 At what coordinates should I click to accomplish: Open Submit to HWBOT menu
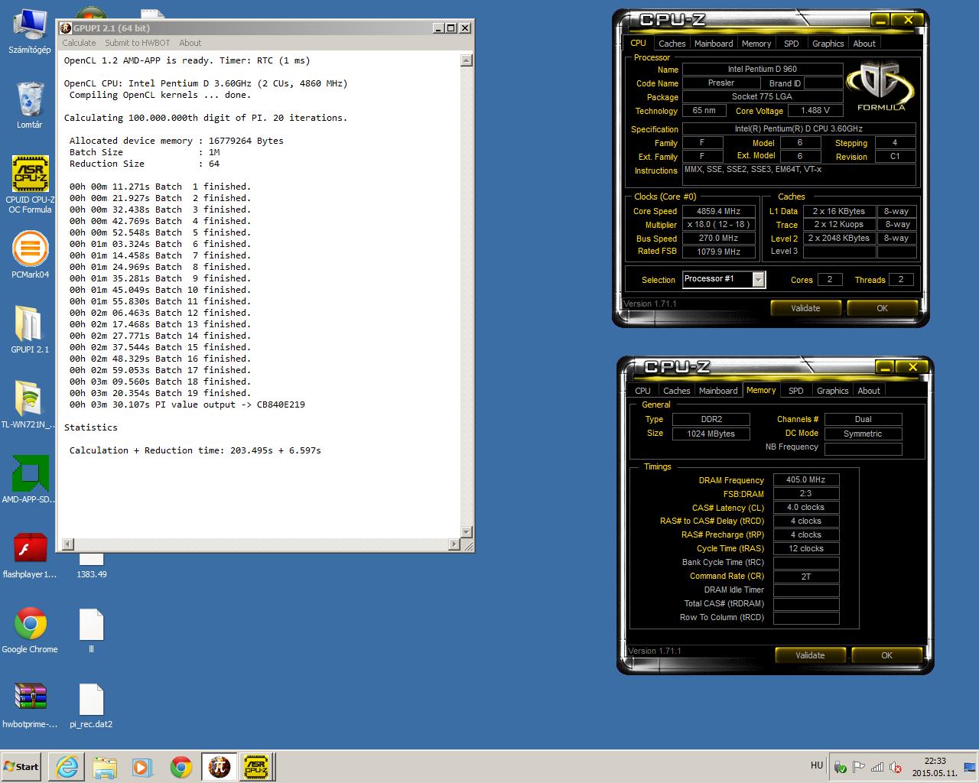[x=137, y=43]
